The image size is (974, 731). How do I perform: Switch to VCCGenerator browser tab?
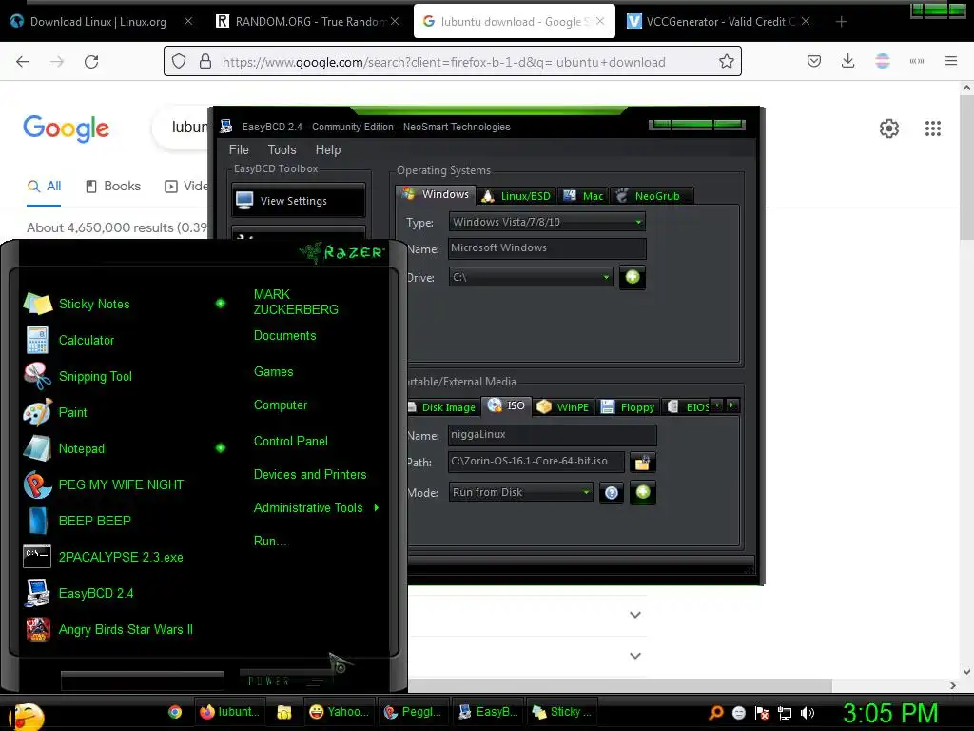(711, 22)
